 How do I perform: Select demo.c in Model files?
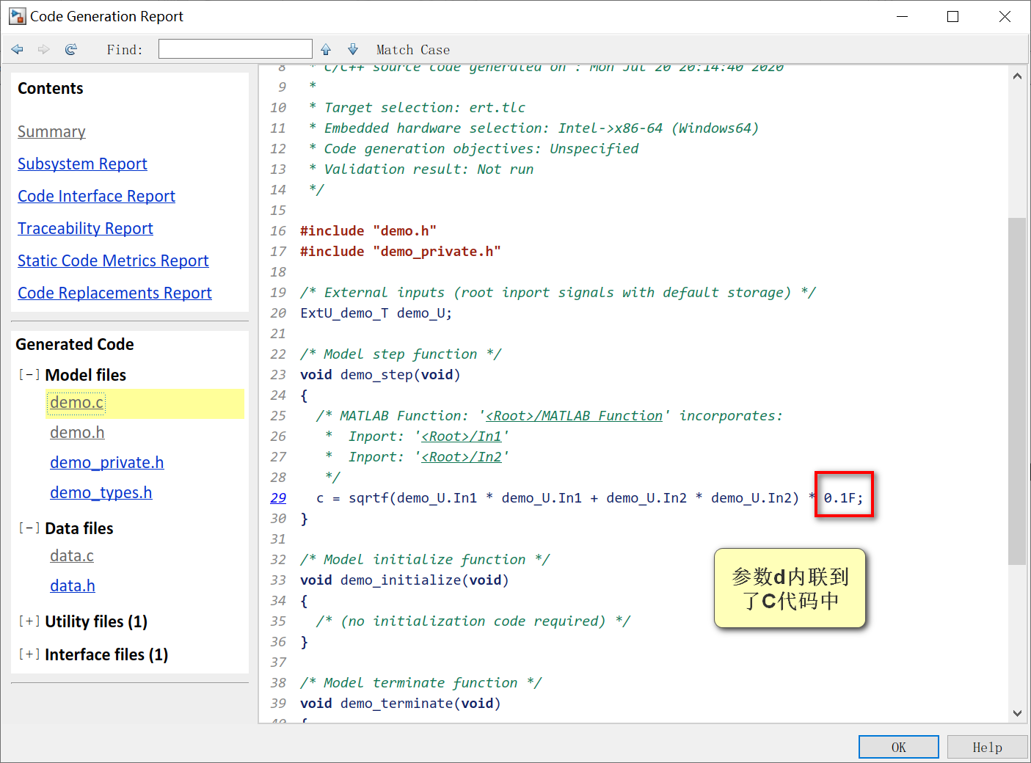77,403
